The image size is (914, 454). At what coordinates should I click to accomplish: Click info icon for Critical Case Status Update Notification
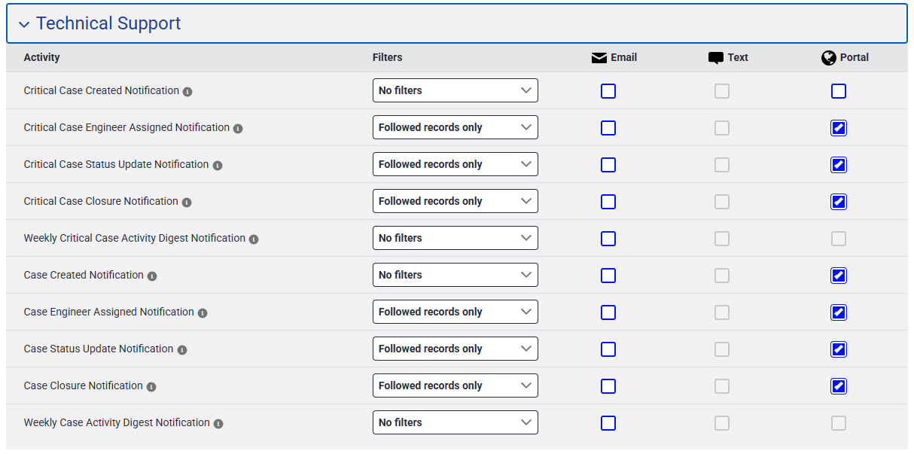[218, 166]
